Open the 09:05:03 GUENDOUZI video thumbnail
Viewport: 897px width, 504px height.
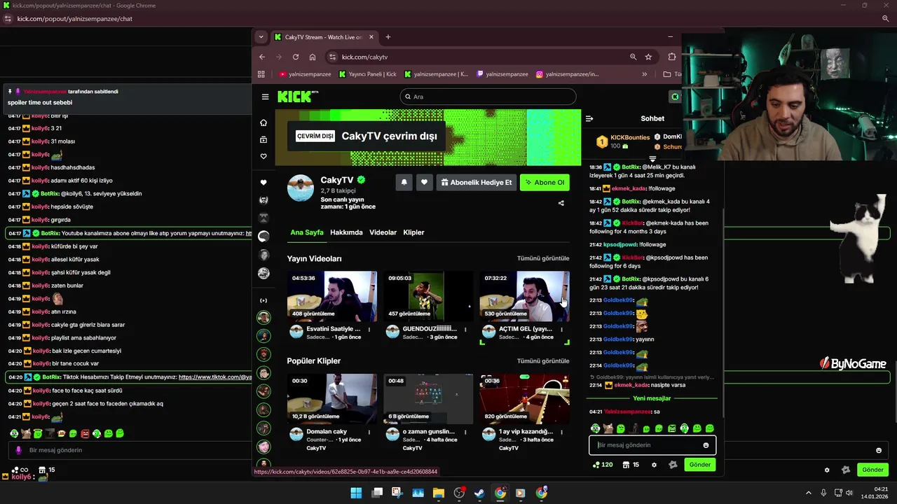point(428,296)
